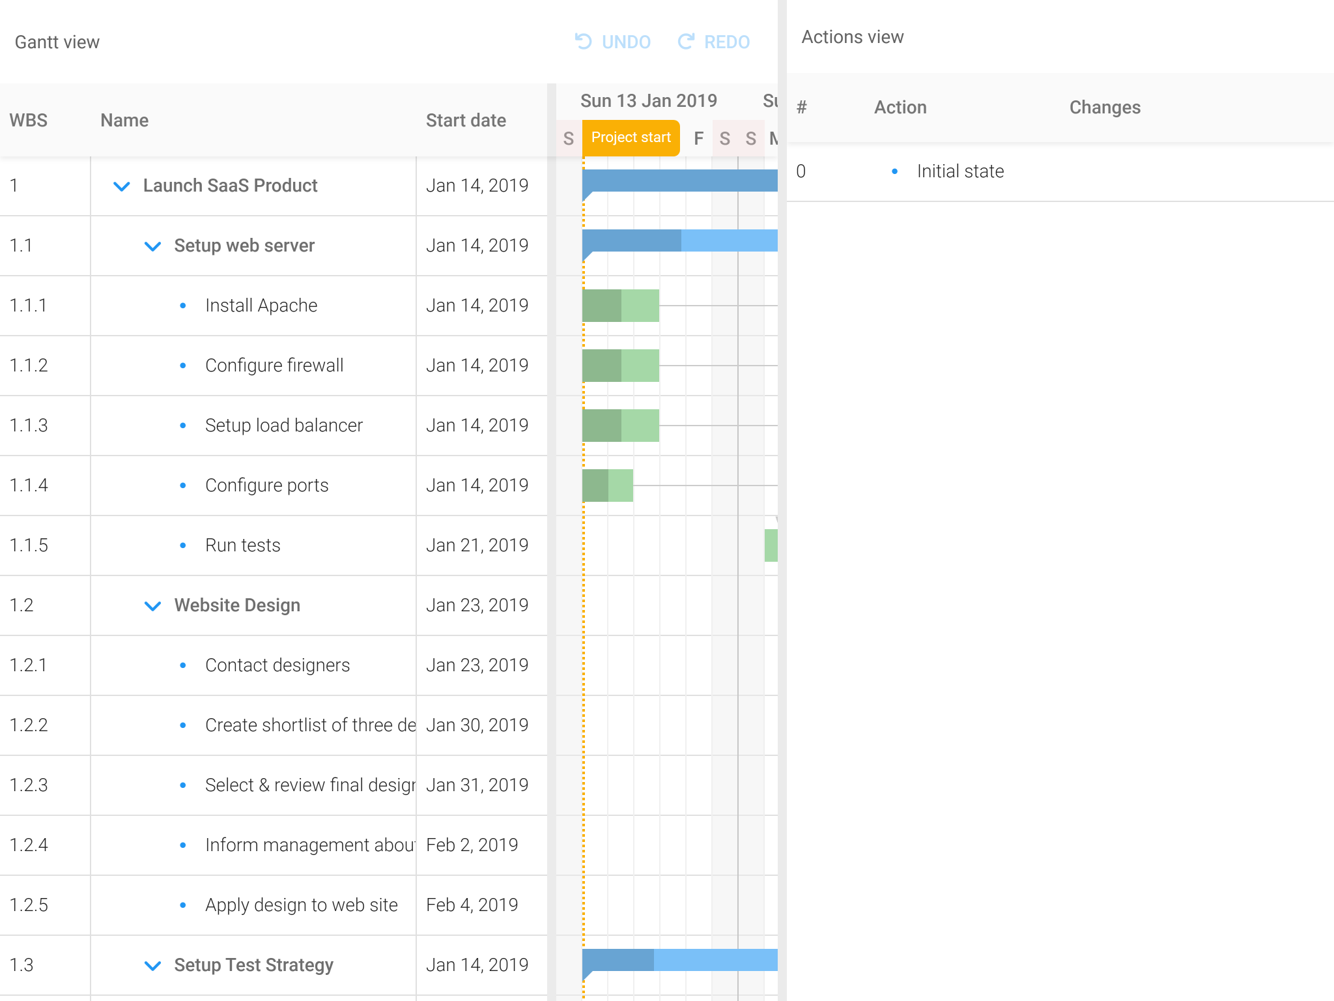Image resolution: width=1334 pixels, height=1001 pixels.
Task: Click the Project start timeline marker
Action: pos(631,138)
